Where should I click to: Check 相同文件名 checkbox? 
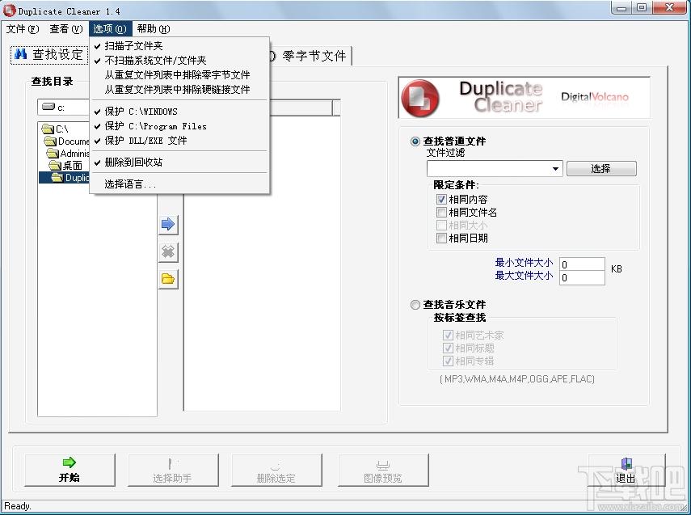[441, 212]
